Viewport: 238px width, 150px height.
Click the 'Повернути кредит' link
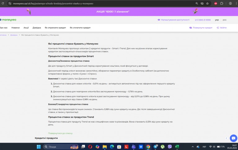201,28
